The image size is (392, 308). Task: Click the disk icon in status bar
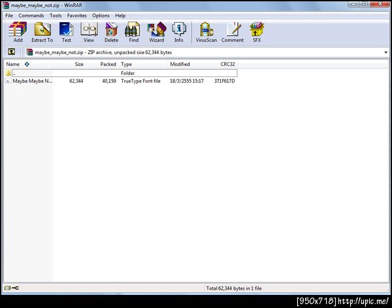tap(7, 288)
